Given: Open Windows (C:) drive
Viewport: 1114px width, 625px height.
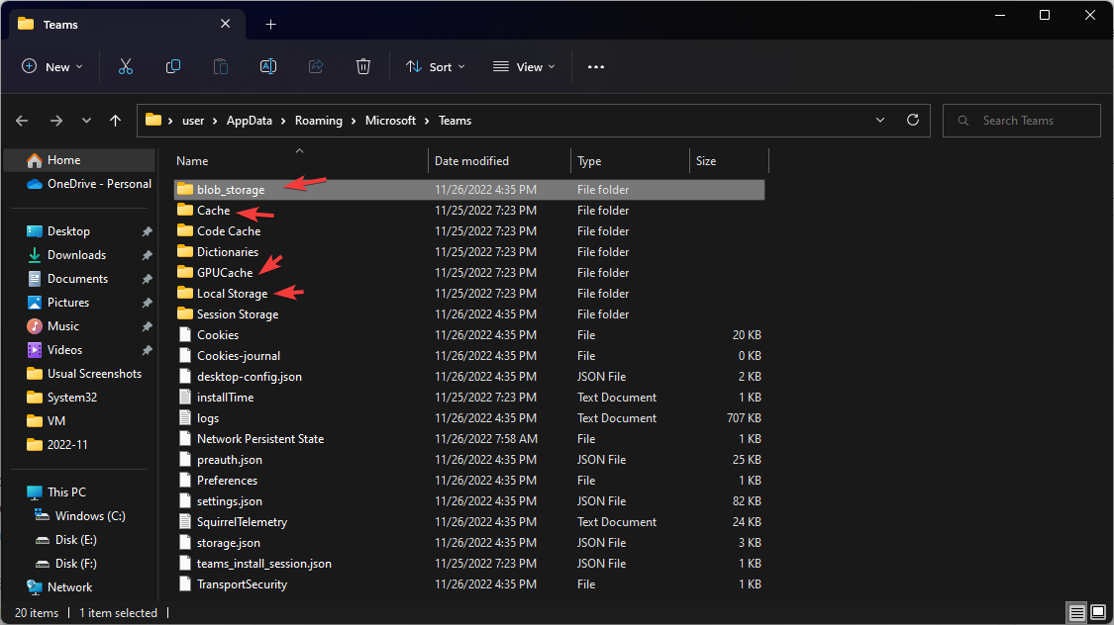Looking at the screenshot, I should coord(79,516).
